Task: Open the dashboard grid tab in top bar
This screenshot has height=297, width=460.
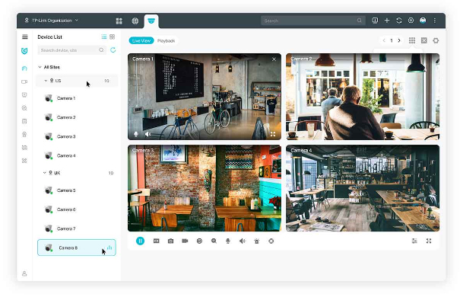Action: pos(119,21)
